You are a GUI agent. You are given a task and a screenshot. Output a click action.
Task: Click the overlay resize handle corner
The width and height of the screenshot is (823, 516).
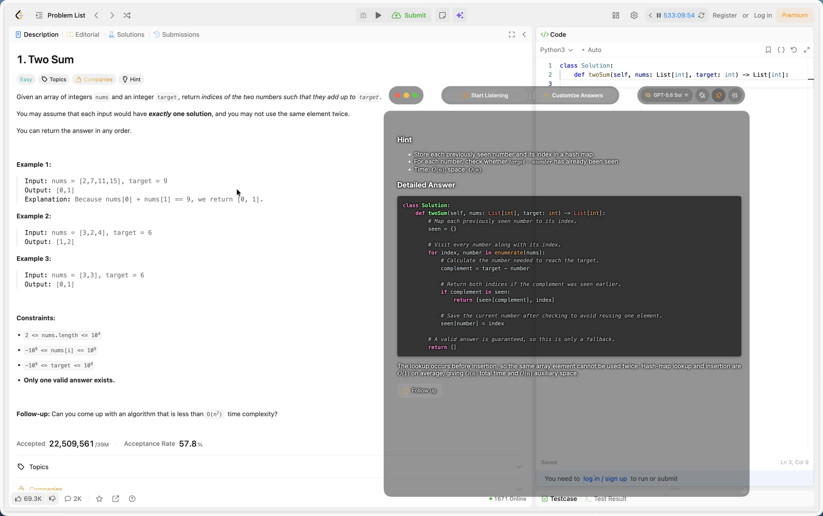click(743, 491)
